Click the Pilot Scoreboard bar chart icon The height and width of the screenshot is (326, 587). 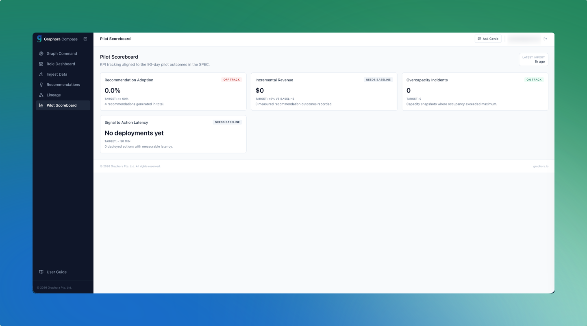pyautogui.click(x=41, y=105)
